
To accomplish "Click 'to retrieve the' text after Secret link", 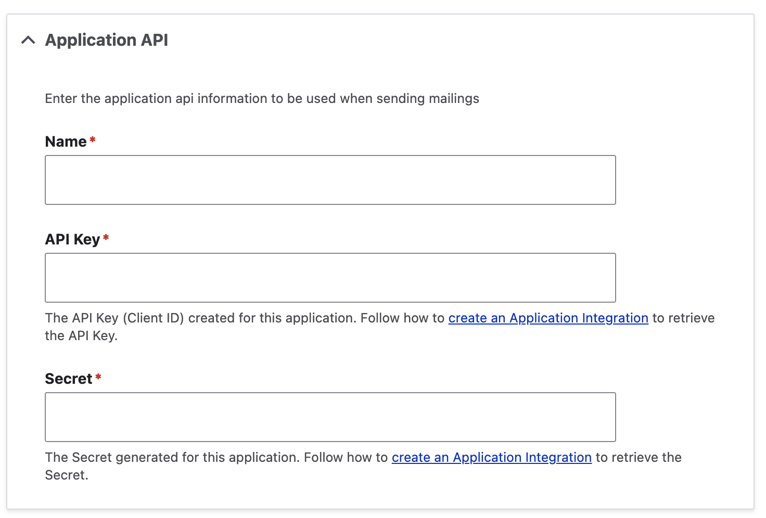I will coord(639,457).
